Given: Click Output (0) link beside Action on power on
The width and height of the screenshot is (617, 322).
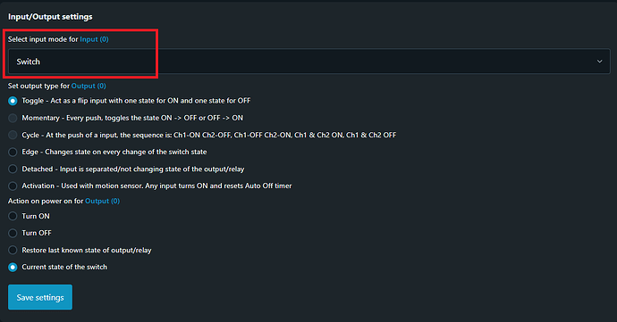Looking at the screenshot, I should pyautogui.click(x=102, y=201).
